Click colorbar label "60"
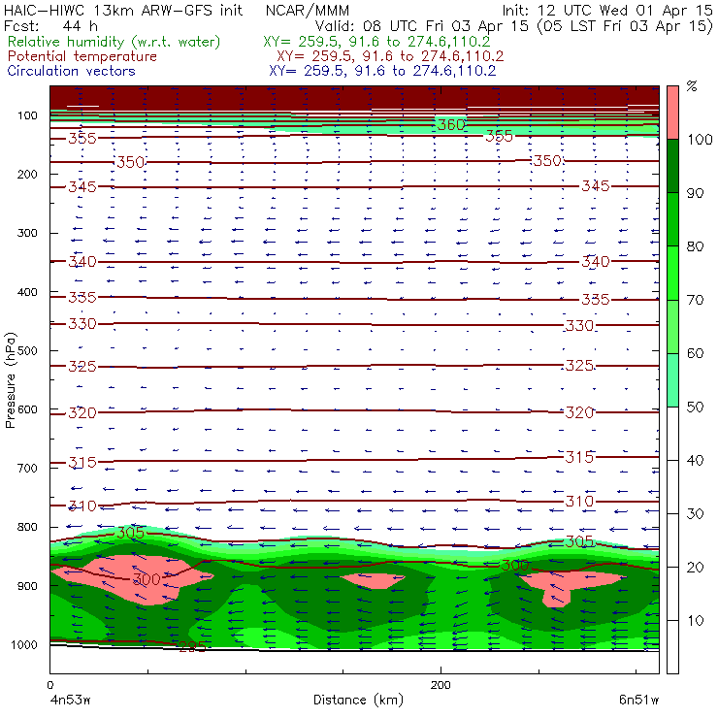The image size is (718, 718). (x=695, y=353)
